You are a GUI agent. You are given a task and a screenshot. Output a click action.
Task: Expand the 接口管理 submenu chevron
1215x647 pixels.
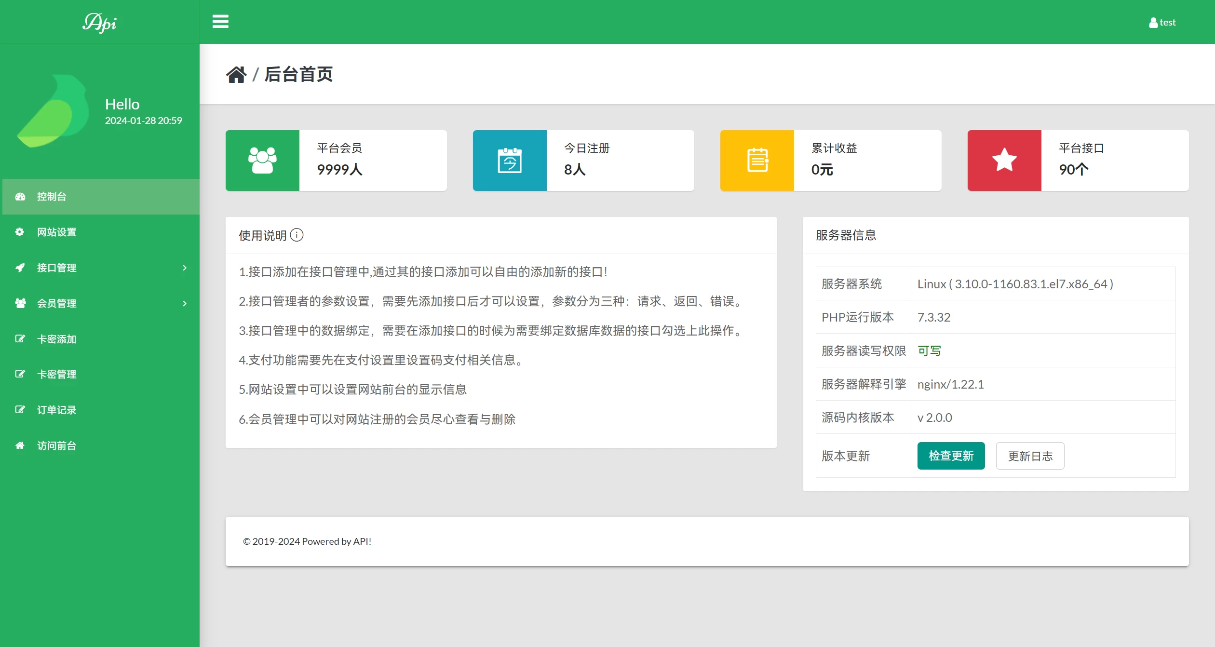click(x=185, y=268)
